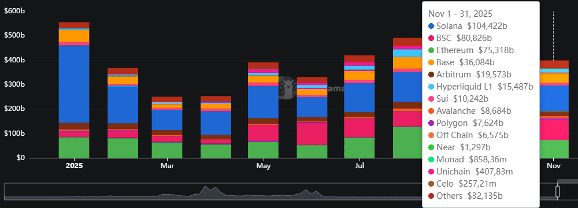The height and width of the screenshot is (208, 578).
Task: Click the green Ethereum segment of the Mar bar
Action: [x=167, y=150]
